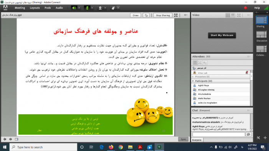Click the raise hand status icon
Image resolution: width=269 pixels, height=151 pixels.
pyautogui.click(x=113, y=8)
